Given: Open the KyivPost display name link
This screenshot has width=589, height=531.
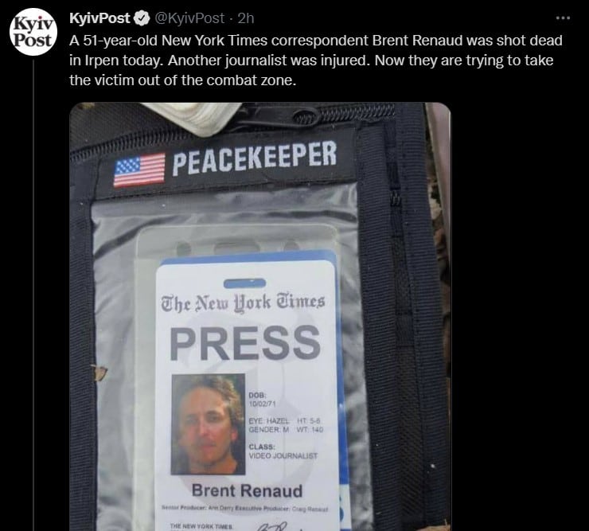Looking at the screenshot, I should coord(99,18).
